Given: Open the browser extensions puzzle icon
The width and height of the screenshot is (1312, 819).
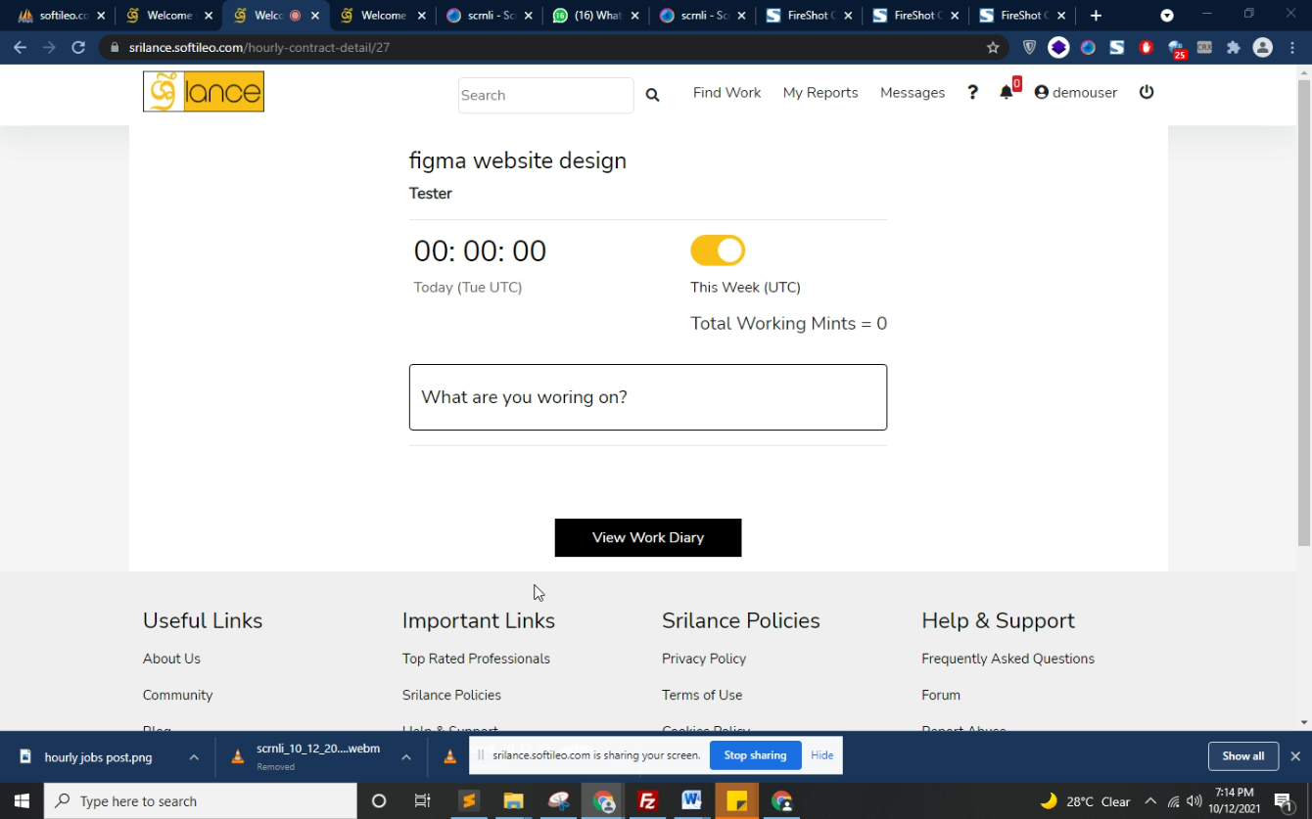Looking at the screenshot, I should [1233, 47].
